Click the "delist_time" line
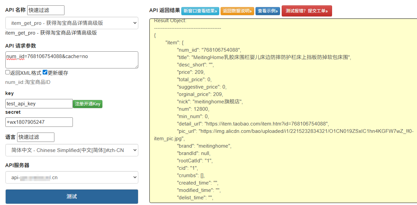 (195, 198)
